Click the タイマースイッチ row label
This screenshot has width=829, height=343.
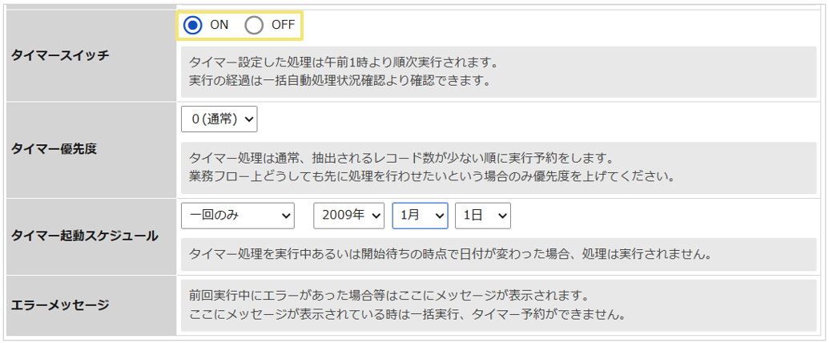click(60, 55)
